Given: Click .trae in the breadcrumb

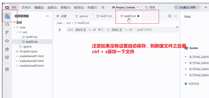Looking at the screenshot, I should (x=59, y=23).
